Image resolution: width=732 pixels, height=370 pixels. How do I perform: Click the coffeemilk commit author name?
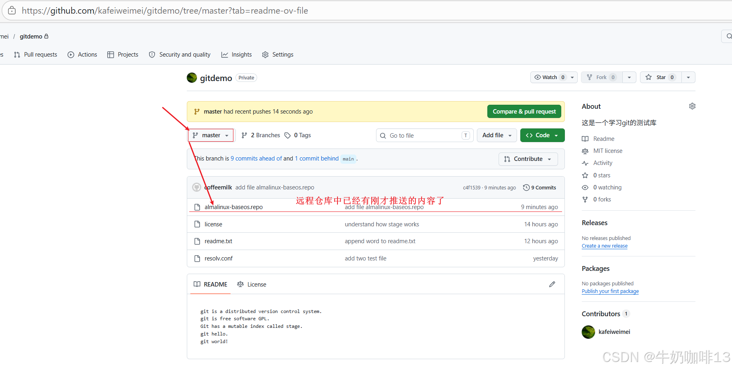218,187
